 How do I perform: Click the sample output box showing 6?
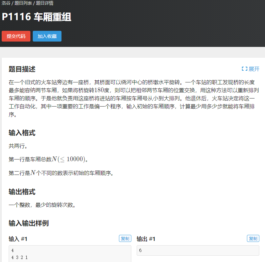coord(198,251)
